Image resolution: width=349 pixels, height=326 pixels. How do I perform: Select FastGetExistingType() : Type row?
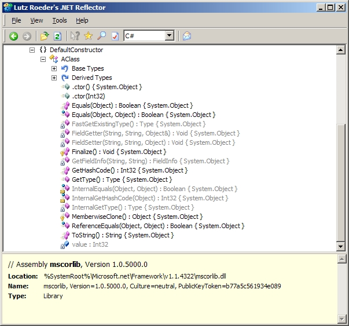click(139, 124)
